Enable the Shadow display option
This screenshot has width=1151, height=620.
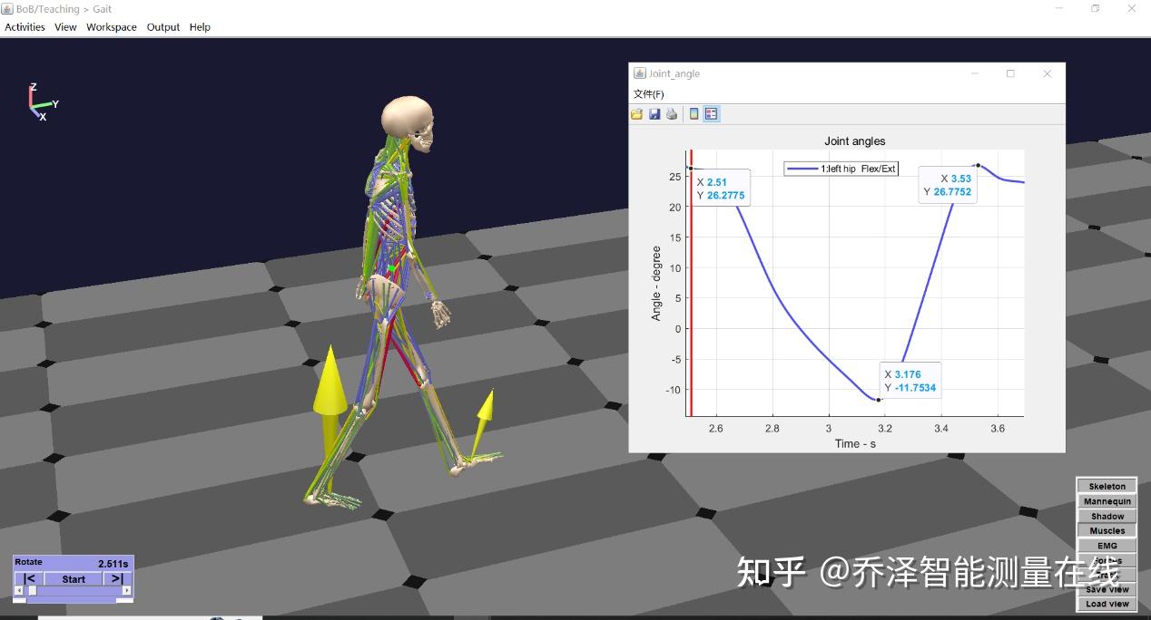point(1106,516)
